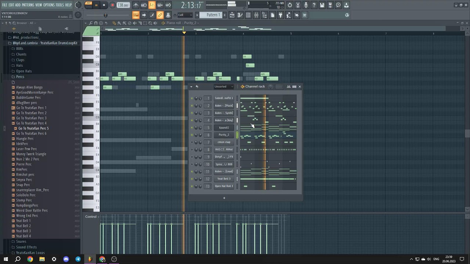Unmute the cmon clap channel LED
This screenshot has width=470, height=264.
(192, 142)
